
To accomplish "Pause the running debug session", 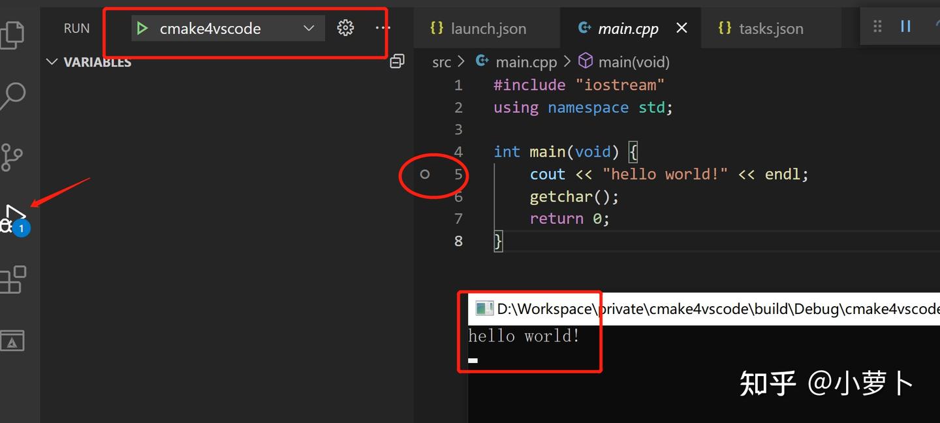I will coord(905,26).
